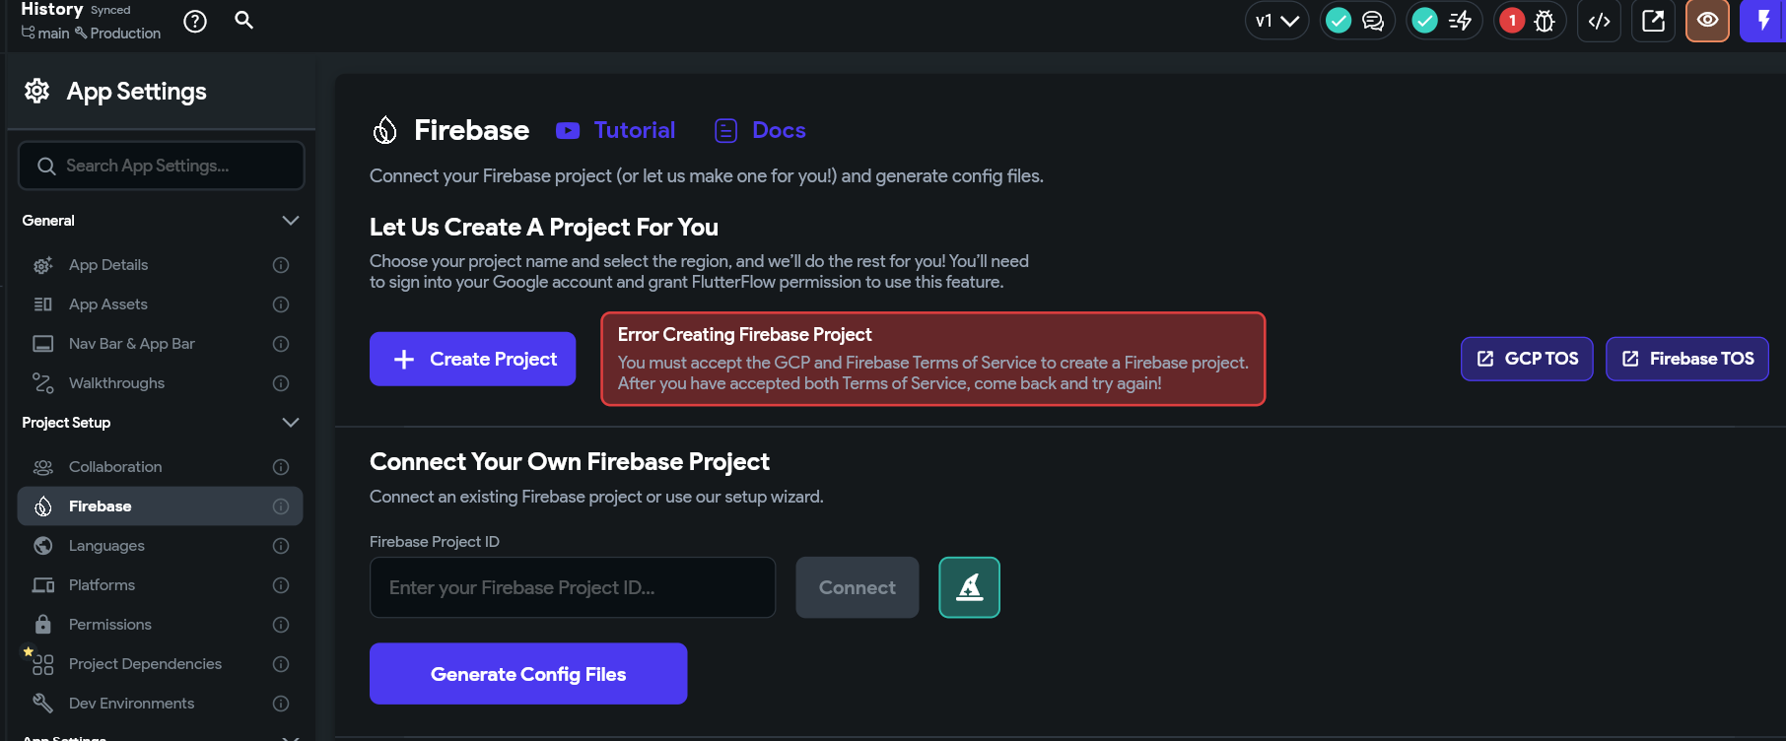Select Firebase in the sidebar
Image resolution: width=1786 pixels, height=741 pixels.
(160, 506)
